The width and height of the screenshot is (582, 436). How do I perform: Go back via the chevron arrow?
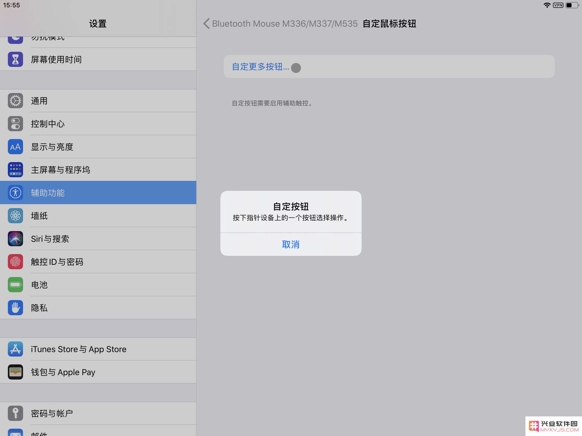tap(206, 24)
